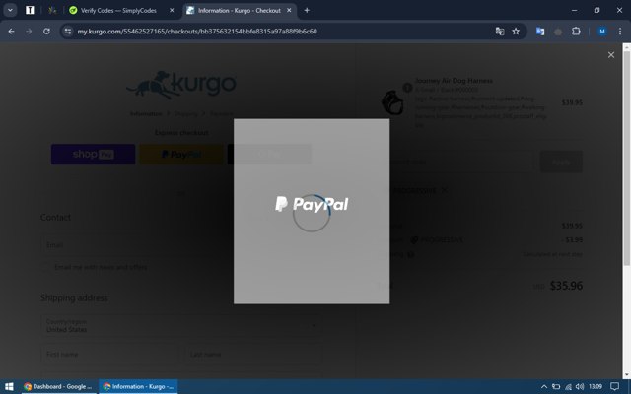Close the PayPal overlay with the X
Screen dimensions: 631x394
[611, 55]
